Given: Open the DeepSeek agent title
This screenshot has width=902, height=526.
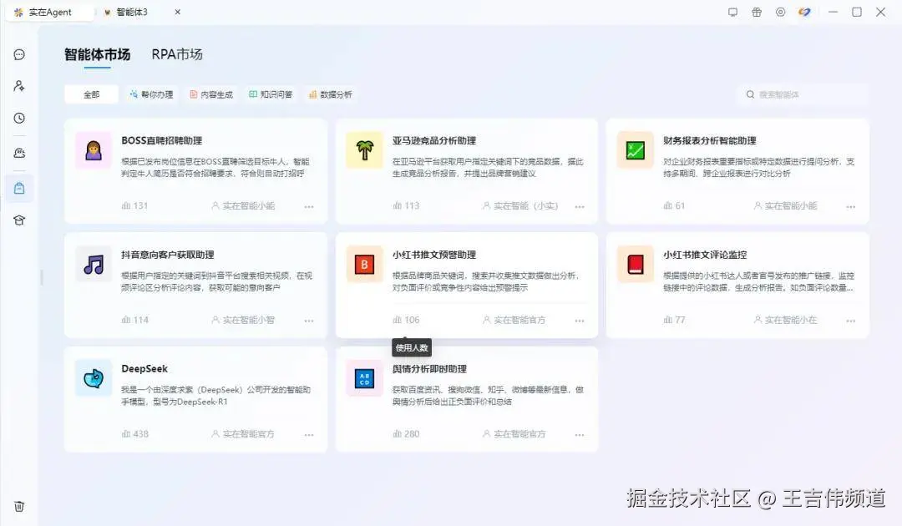Looking at the screenshot, I should pyautogui.click(x=144, y=368).
